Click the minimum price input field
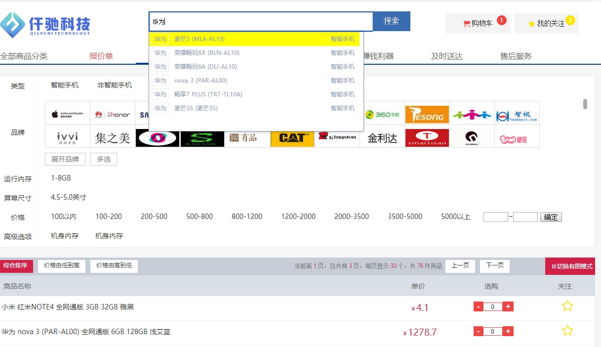The width and height of the screenshot is (601, 347). pos(496,217)
